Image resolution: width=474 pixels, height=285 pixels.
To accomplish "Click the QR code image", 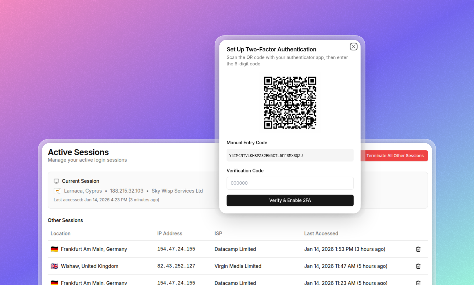I will [x=290, y=103].
